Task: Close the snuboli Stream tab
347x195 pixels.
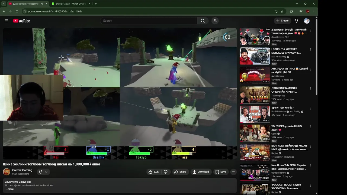Action: click(x=89, y=4)
